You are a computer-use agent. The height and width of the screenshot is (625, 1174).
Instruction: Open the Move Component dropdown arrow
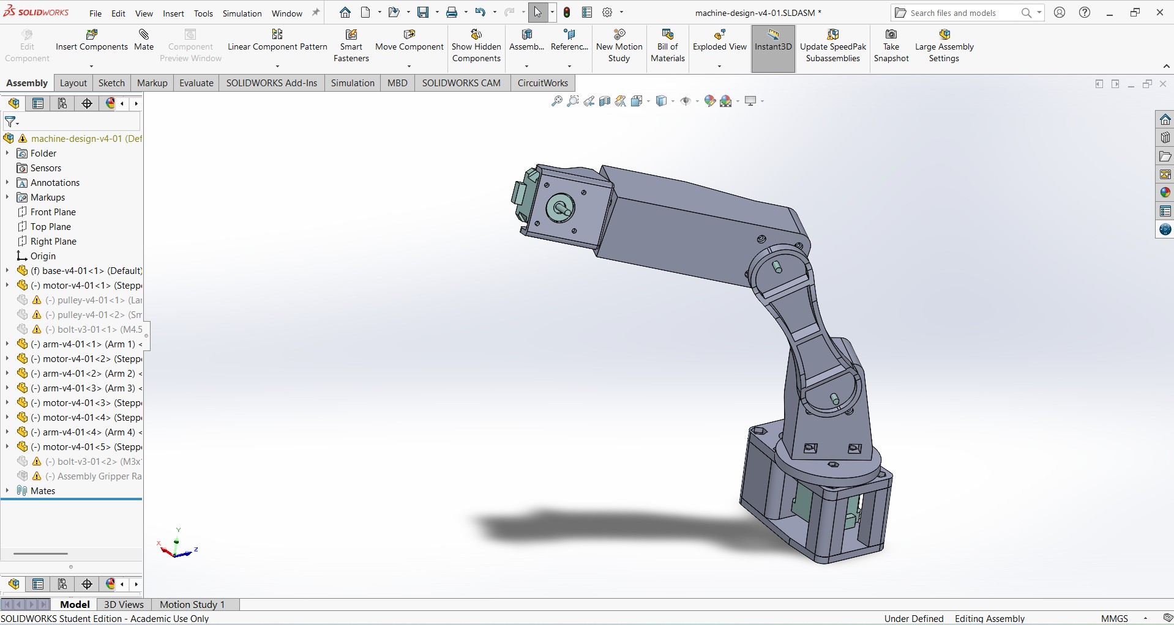click(x=409, y=66)
